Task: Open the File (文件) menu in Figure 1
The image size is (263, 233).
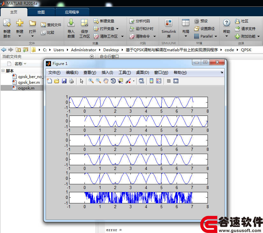Action: coord(54,73)
